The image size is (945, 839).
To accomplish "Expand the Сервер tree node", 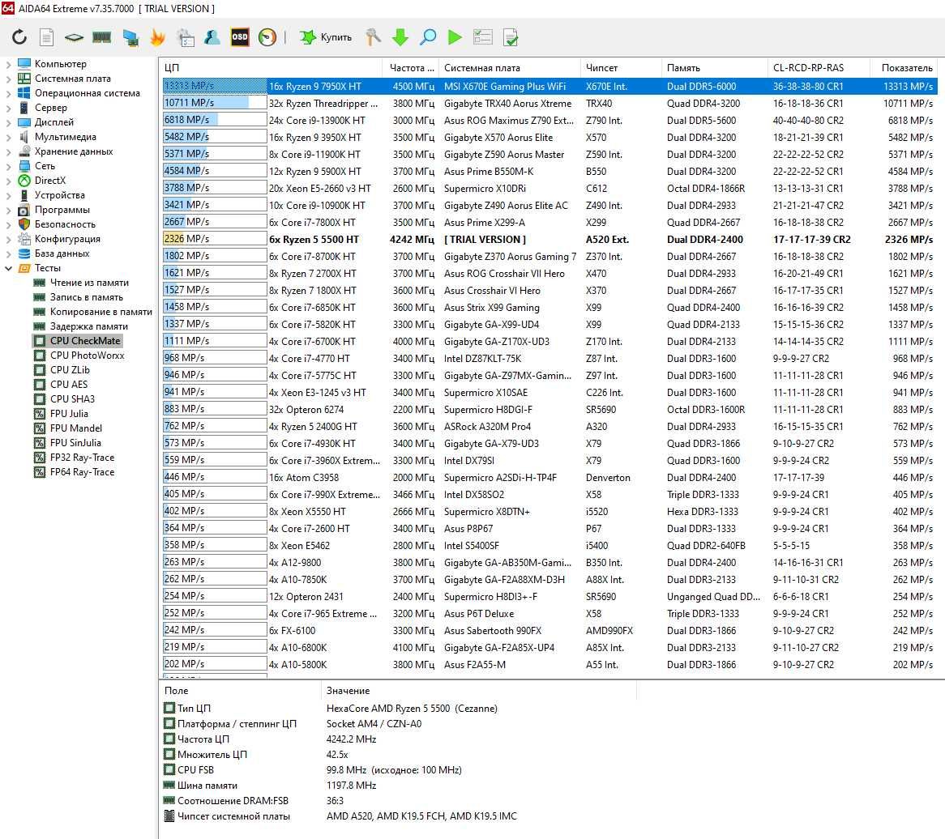I will (x=8, y=108).
